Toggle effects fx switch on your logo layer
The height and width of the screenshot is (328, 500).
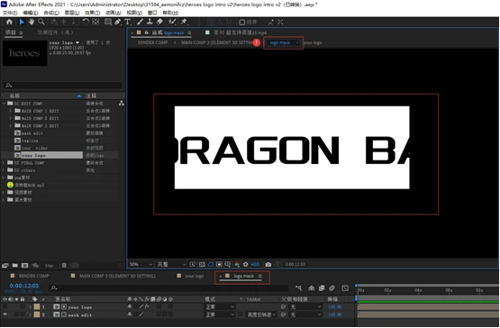(x=147, y=307)
